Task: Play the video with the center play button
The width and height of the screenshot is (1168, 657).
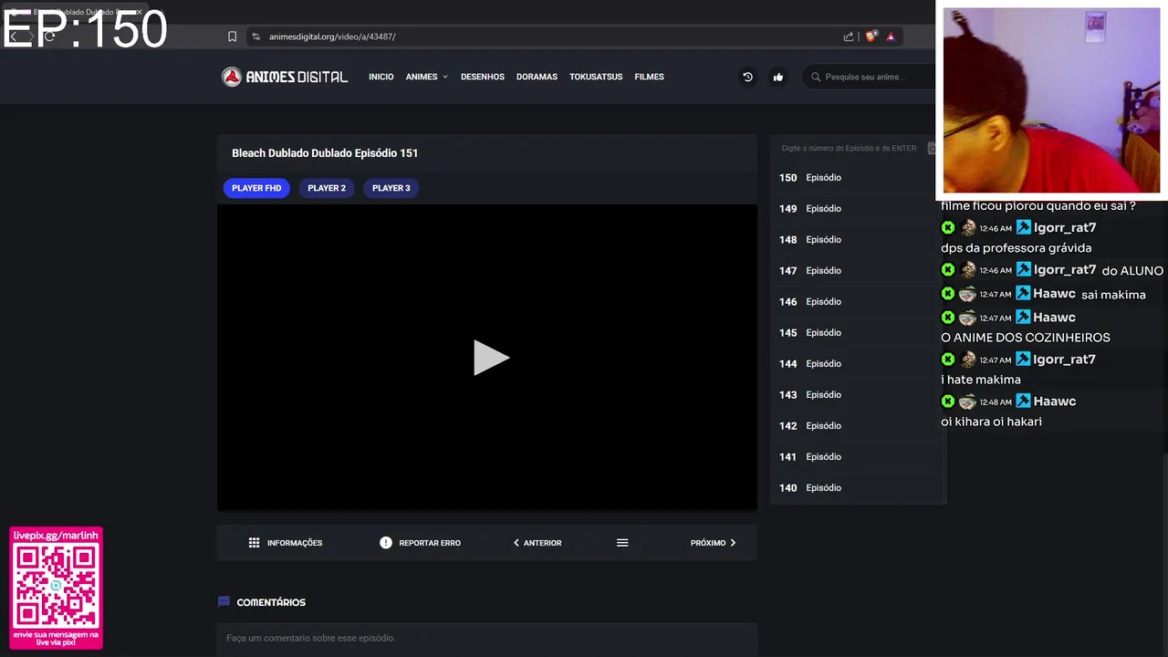Action: point(490,358)
